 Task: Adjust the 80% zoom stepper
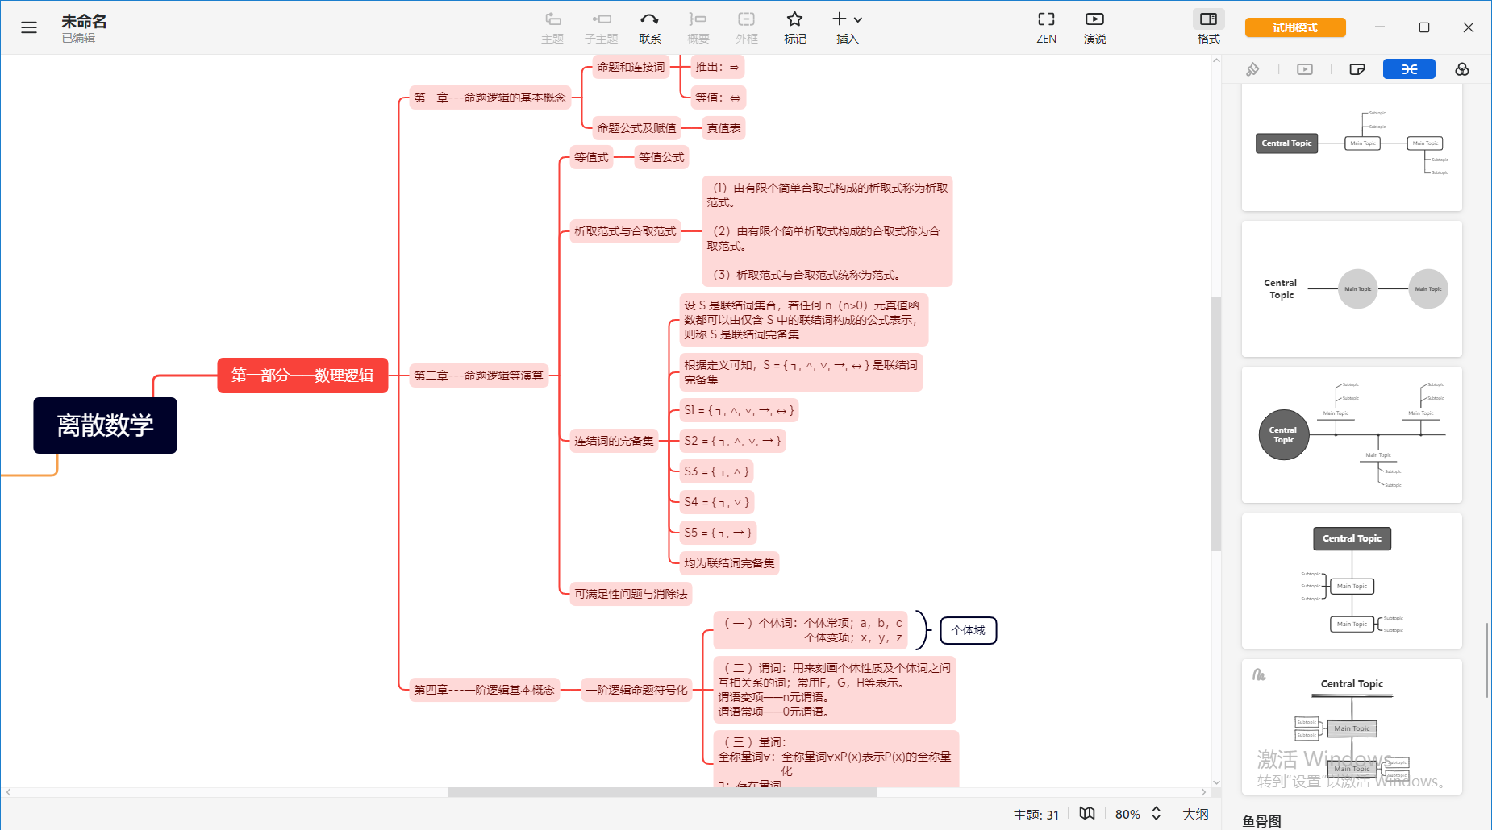pos(1156,814)
